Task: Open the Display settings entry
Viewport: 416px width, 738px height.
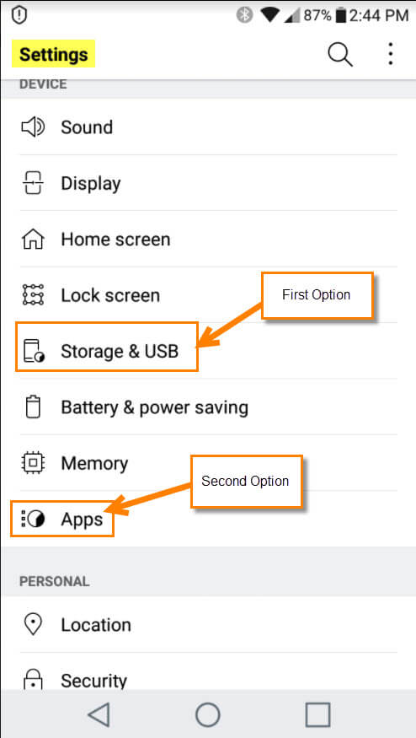Action: pos(208,183)
